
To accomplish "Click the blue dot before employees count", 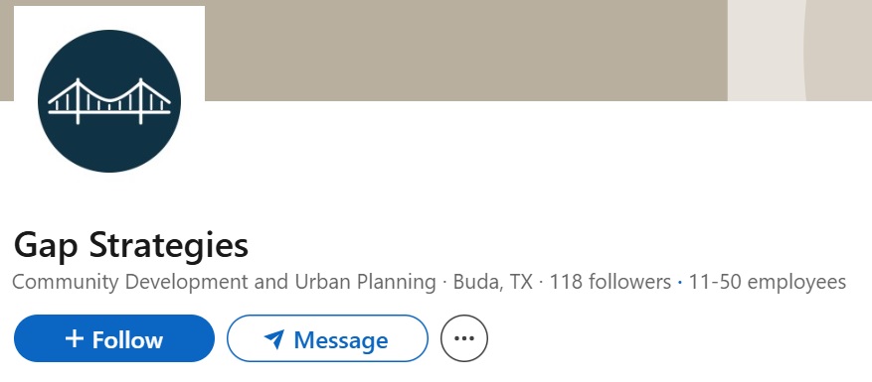I will pyautogui.click(x=680, y=283).
